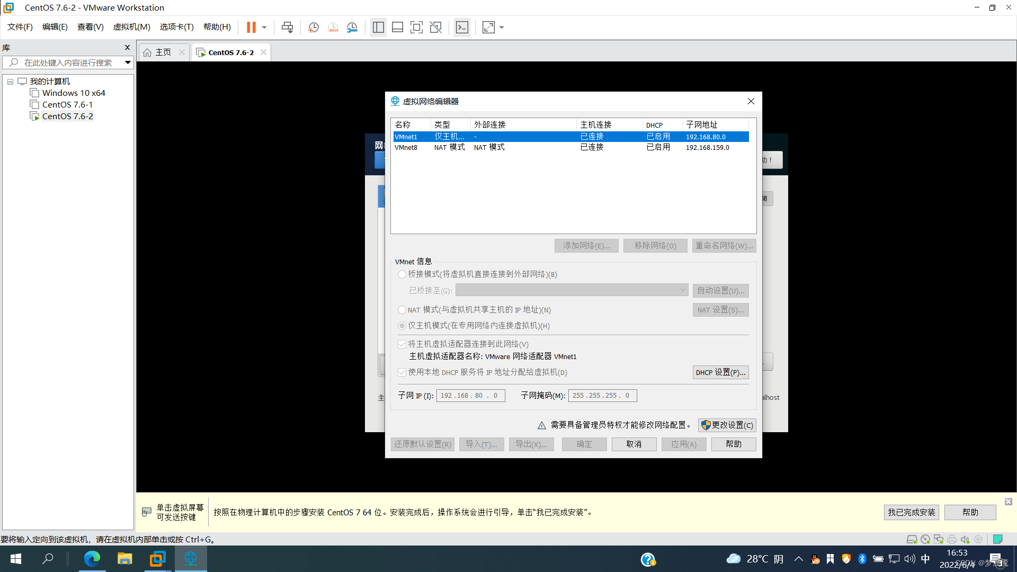Collapse the 我的计算机 tree node
Viewport: 1017px width, 572px height.
10,82
